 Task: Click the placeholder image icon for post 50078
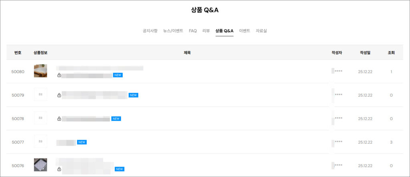(x=40, y=119)
